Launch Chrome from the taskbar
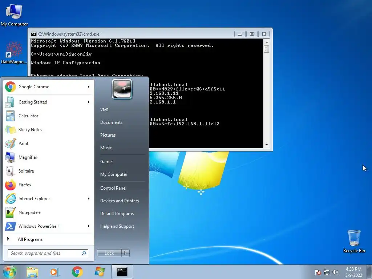The width and height of the screenshot is (372, 279). 77,272
